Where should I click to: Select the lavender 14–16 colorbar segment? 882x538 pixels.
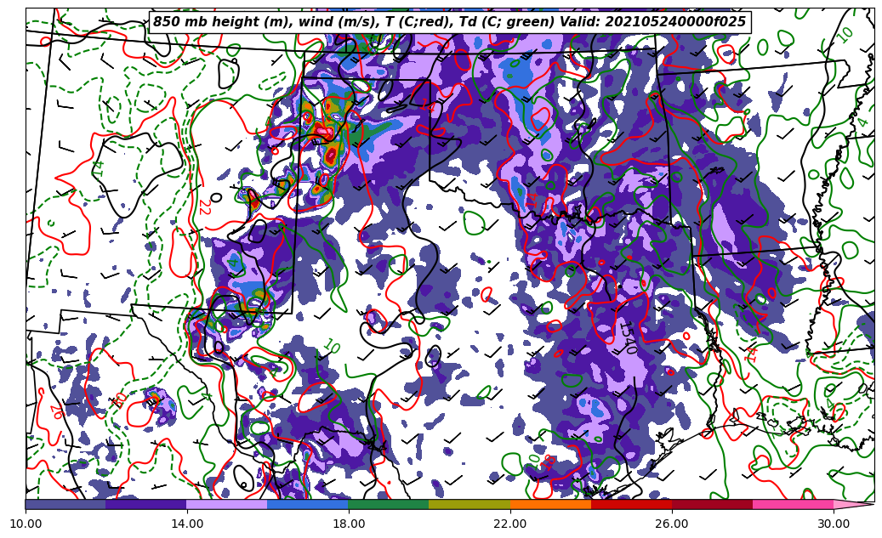click(227, 505)
